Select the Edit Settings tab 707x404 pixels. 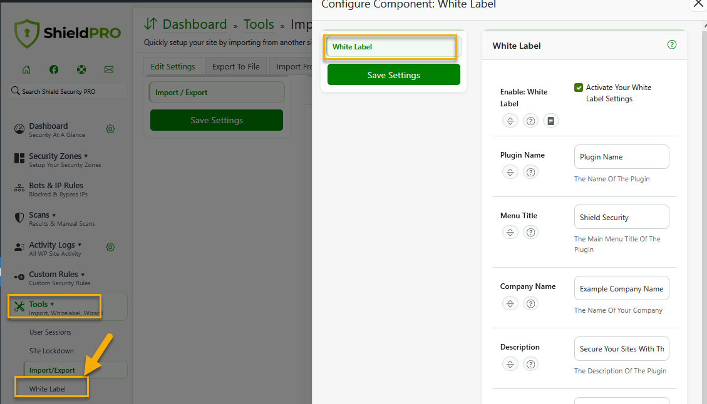(173, 66)
